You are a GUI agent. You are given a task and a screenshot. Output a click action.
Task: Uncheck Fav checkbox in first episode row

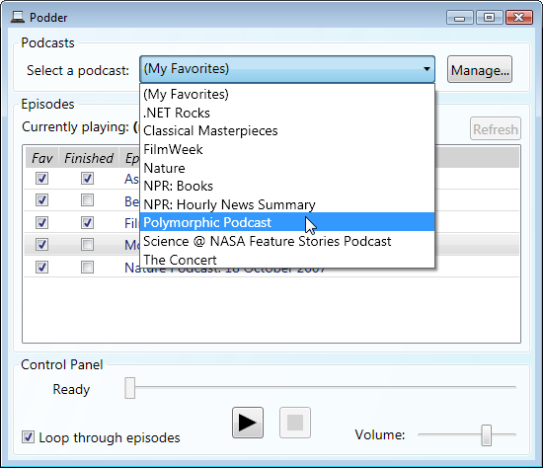point(41,179)
